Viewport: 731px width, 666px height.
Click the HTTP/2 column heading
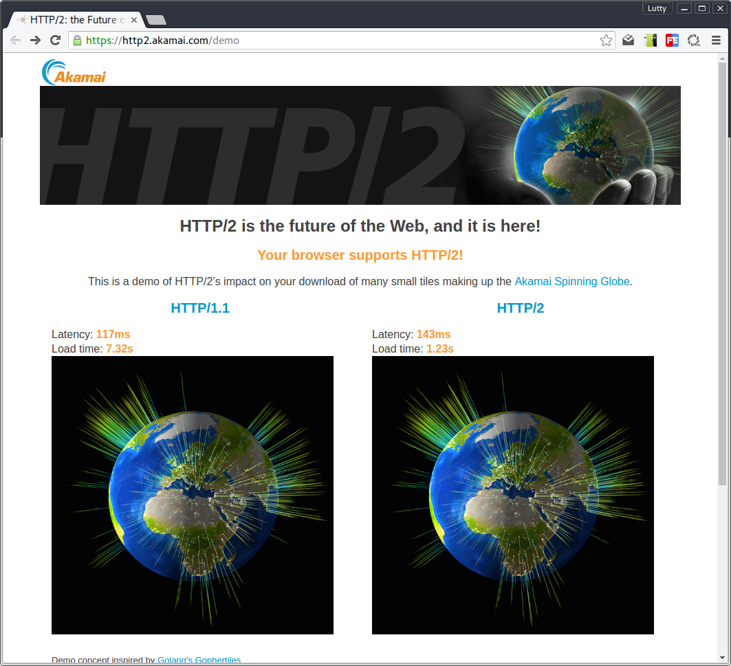pyautogui.click(x=521, y=308)
